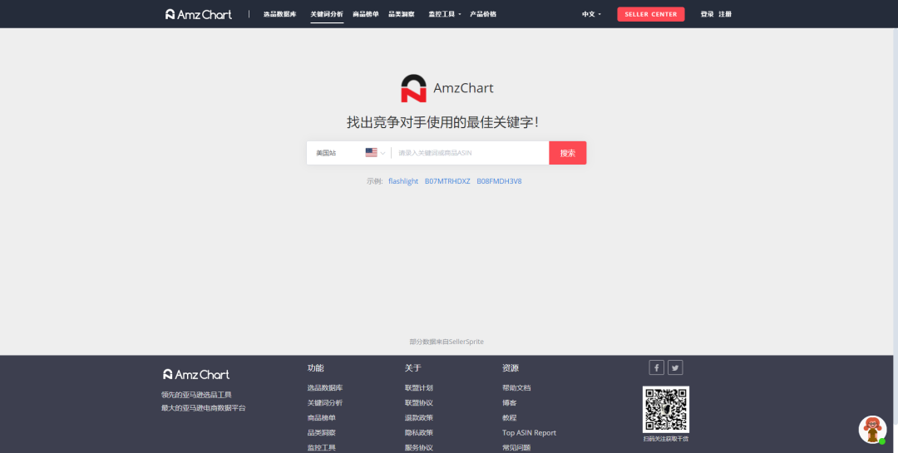Click the 最大的亚马逊电商数据平台 tagline
This screenshot has width=898, height=453.
pos(204,408)
